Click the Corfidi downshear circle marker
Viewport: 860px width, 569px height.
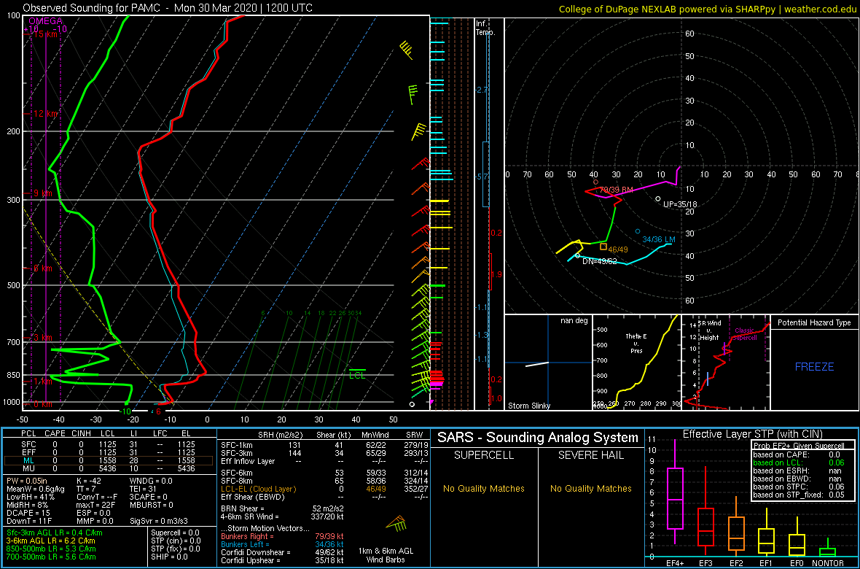click(x=577, y=255)
